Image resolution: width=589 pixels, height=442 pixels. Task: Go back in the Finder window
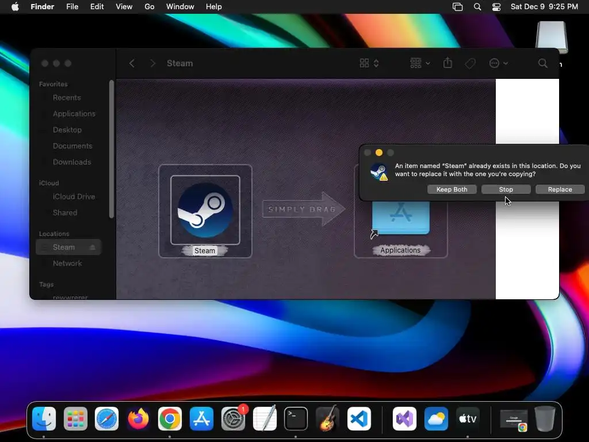pyautogui.click(x=132, y=63)
